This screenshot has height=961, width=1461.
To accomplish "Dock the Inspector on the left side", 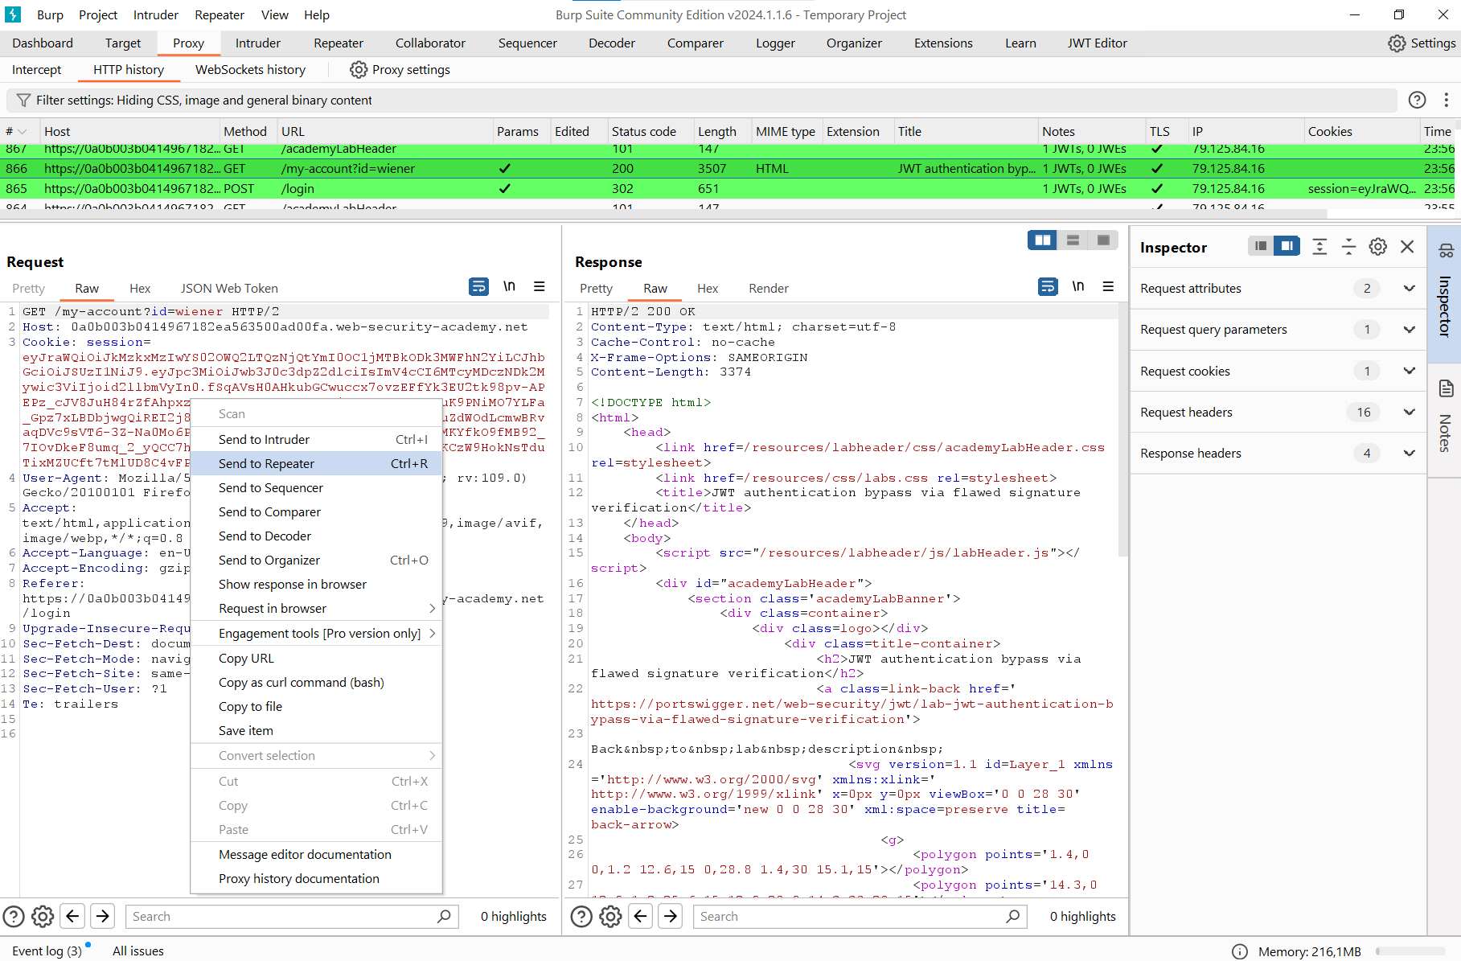I will (x=1261, y=246).
